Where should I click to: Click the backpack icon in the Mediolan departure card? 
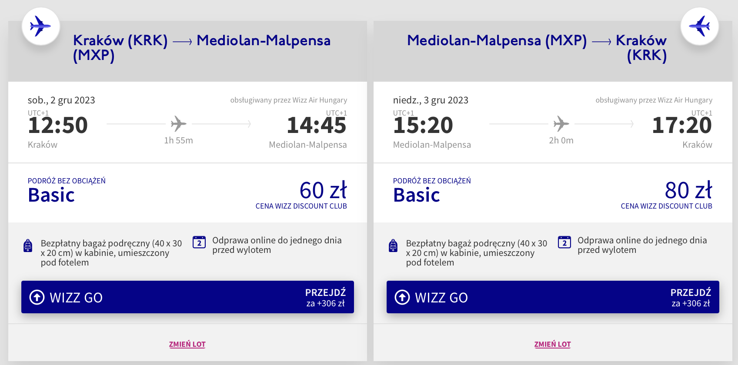pyautogui.click(x=393, y=246)
